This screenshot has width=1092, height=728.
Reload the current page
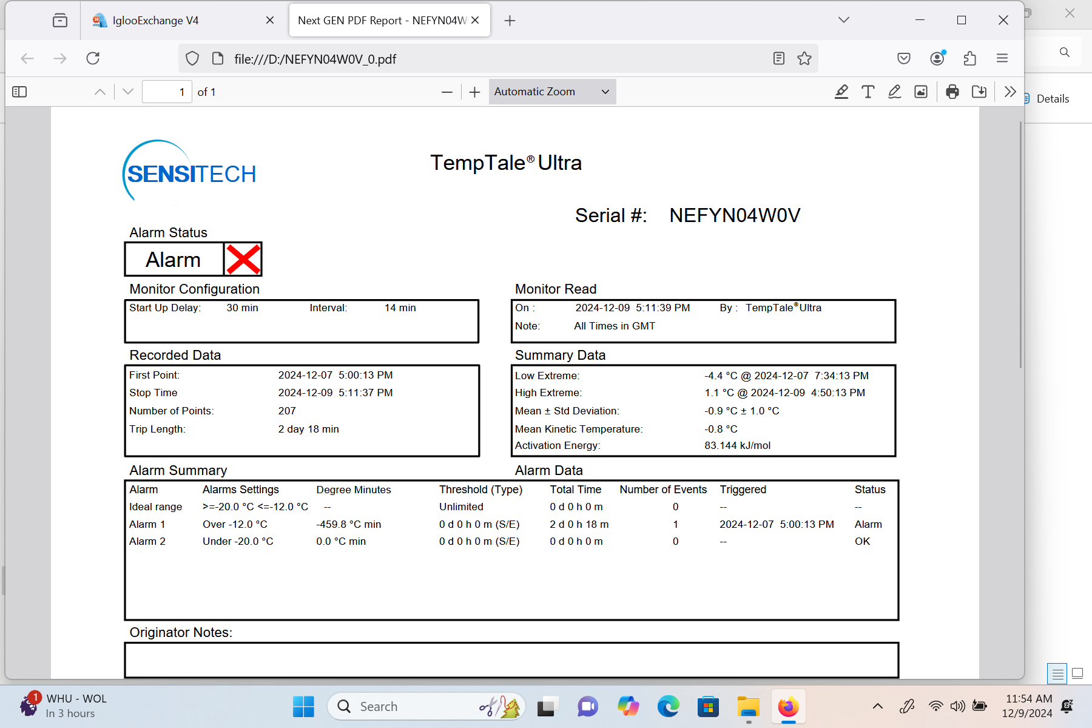coord(93,58)
